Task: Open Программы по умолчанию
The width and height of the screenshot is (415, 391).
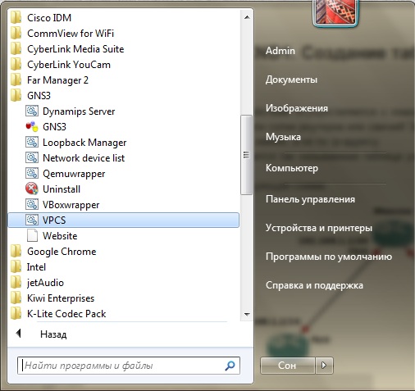Action: (x=329, y=257)
